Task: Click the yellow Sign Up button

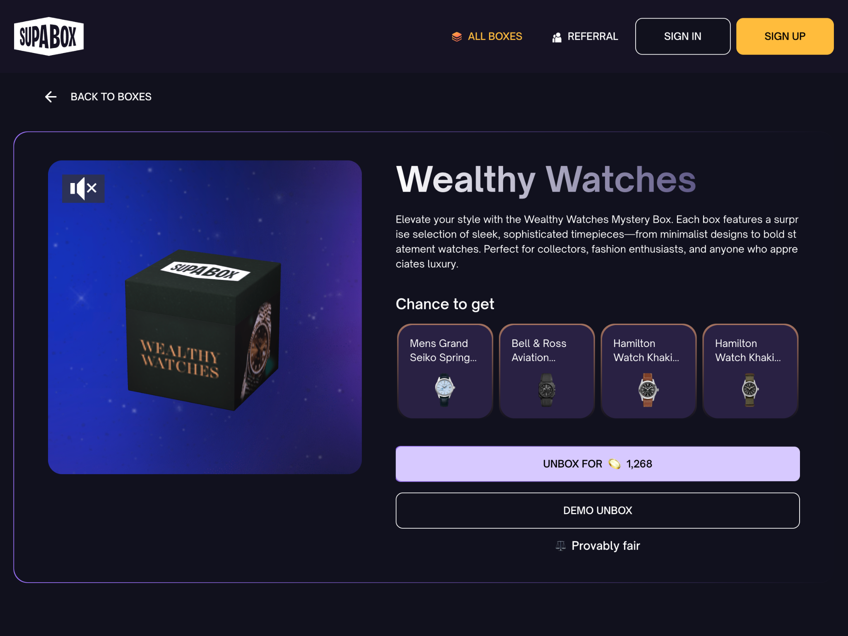Action: 785,36
